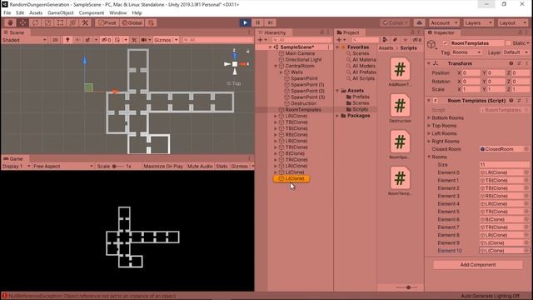
Task: Expand the Packages folder
Action: pyautogui.click(x=338, y=116)
